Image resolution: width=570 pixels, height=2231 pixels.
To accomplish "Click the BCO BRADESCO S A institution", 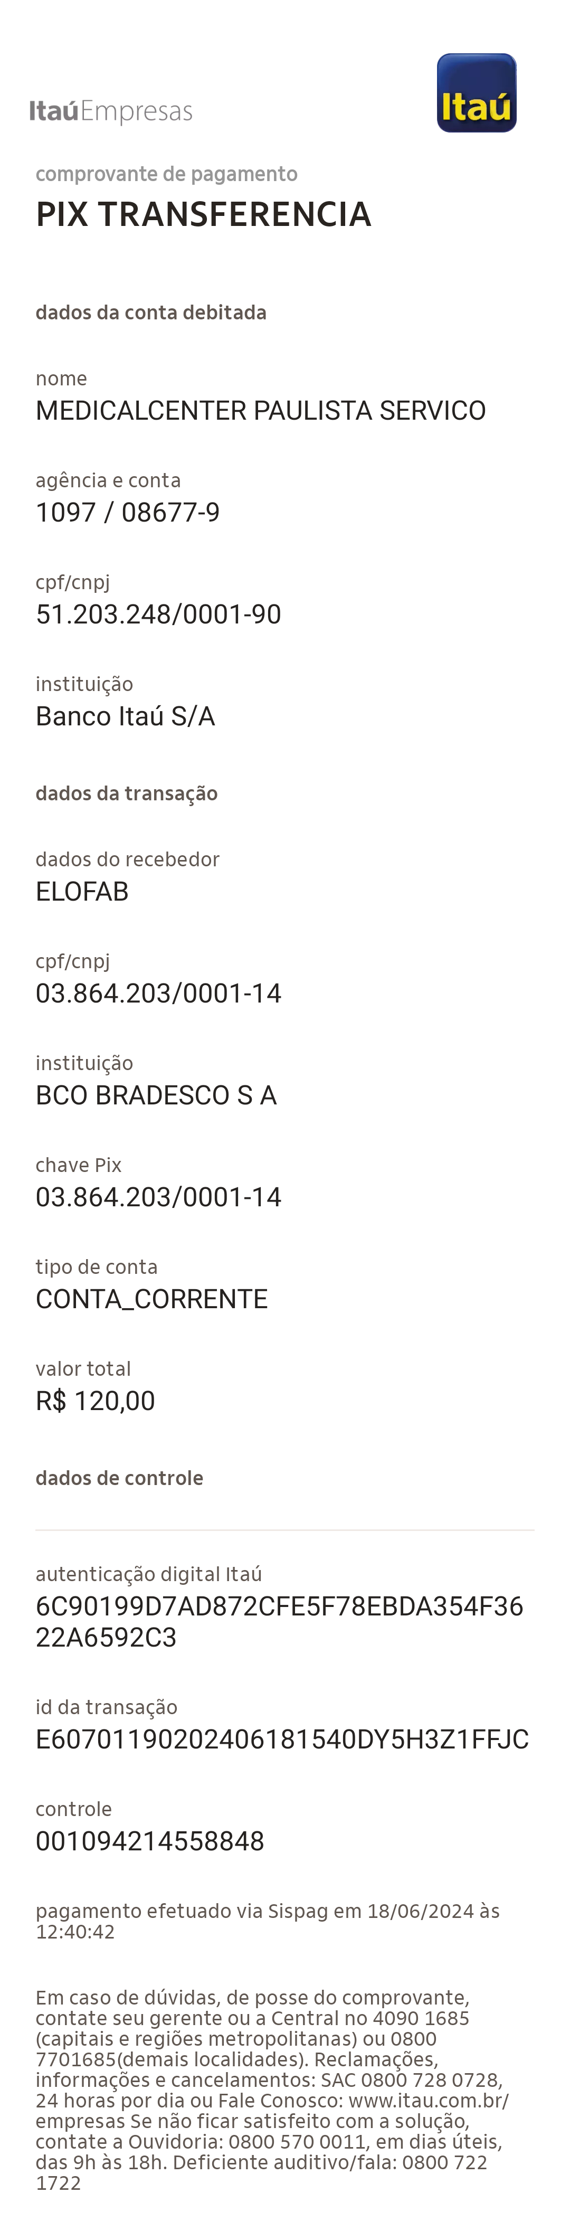I will 156,1095.
